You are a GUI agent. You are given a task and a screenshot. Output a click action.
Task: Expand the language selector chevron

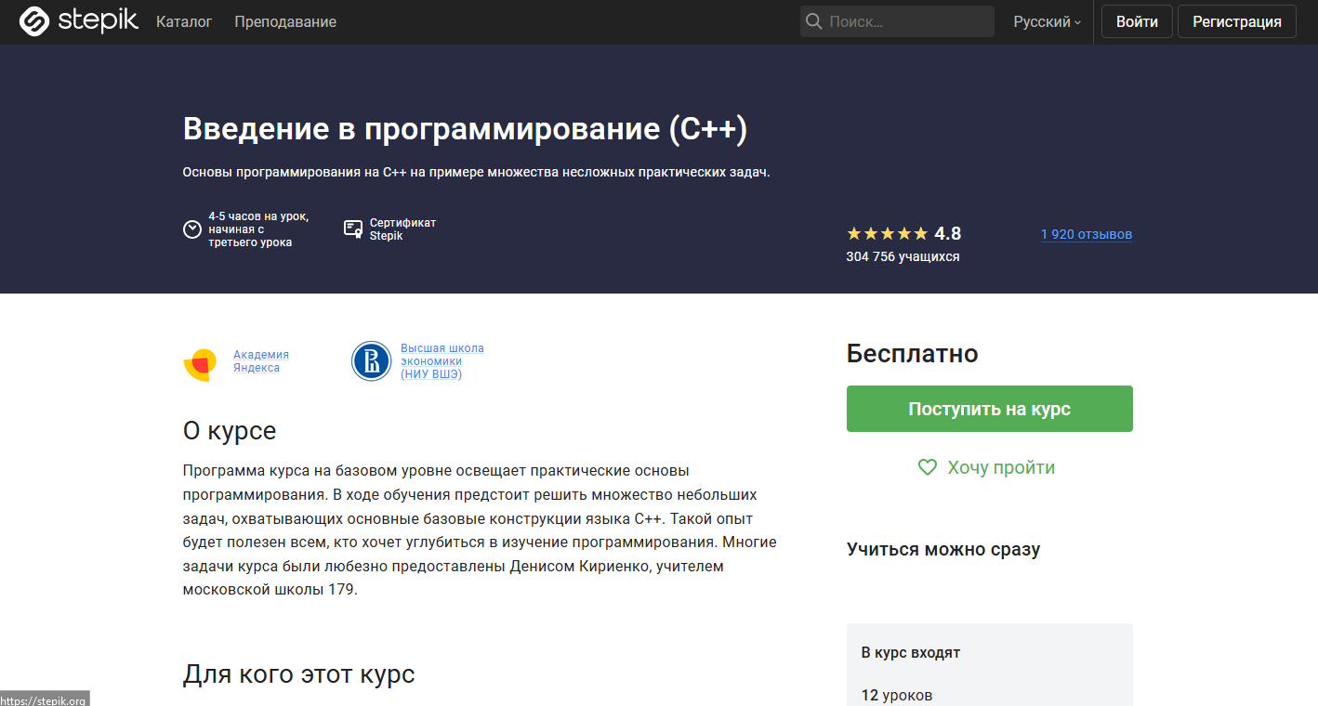(1076, 22)
